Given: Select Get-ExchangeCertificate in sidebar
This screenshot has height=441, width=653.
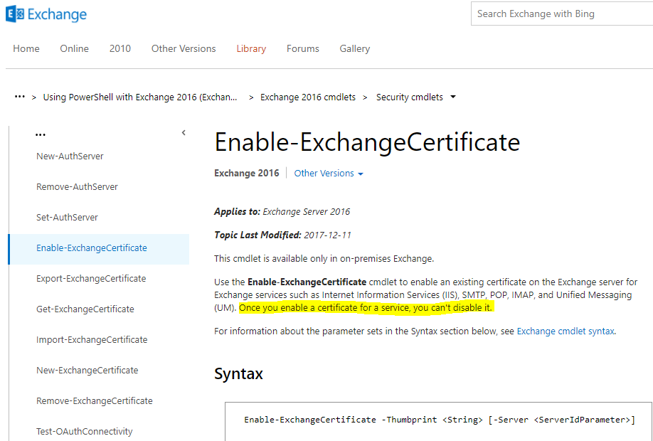Looking at the screenshot, I should (85, 309).
